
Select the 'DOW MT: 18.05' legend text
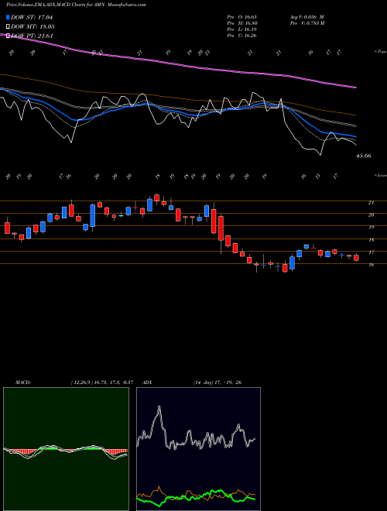pos(33,27)
